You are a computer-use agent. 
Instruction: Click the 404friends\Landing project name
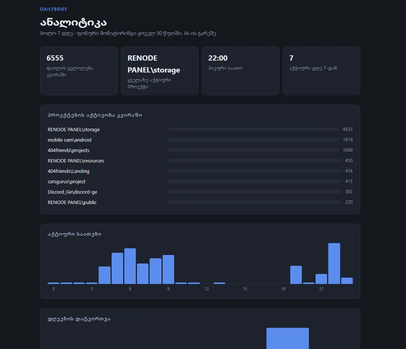(68, 171)
